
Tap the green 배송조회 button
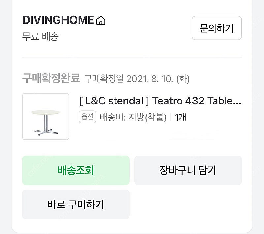click(x=76, y=170)
